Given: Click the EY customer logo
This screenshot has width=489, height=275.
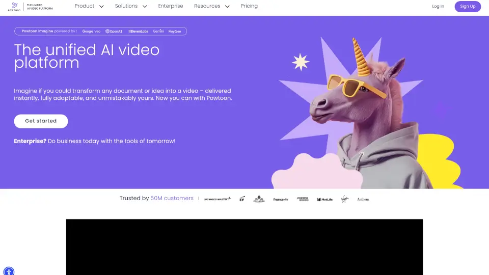Looking at the screenshot, I should click(242, 199).
